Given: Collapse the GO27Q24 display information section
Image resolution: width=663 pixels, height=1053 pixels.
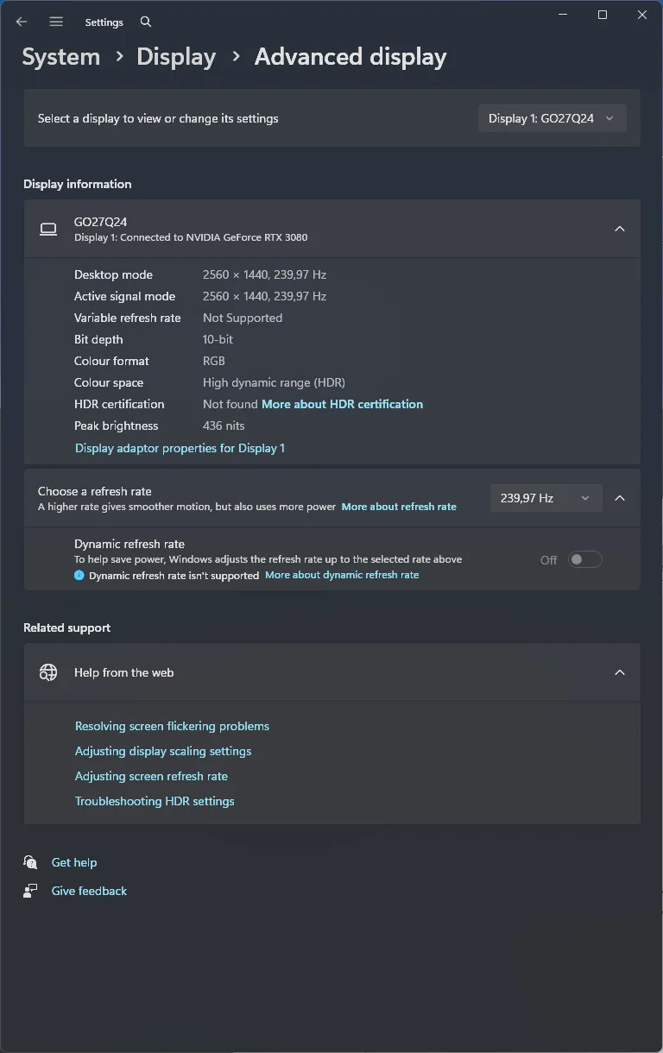Looking at the screenshot, I should click(619, 229).
